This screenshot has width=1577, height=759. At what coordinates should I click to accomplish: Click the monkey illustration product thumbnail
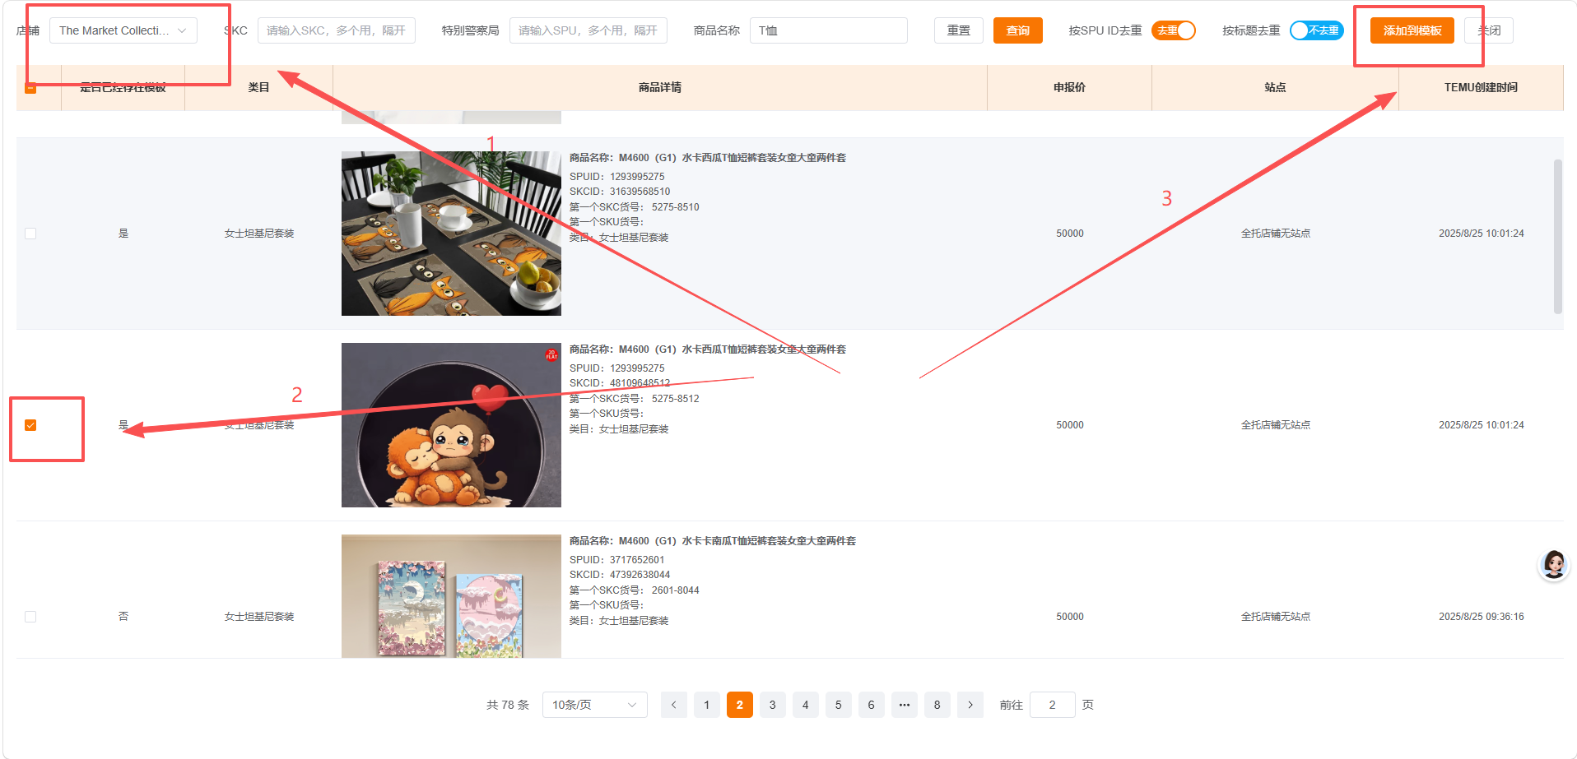(451, 425)
